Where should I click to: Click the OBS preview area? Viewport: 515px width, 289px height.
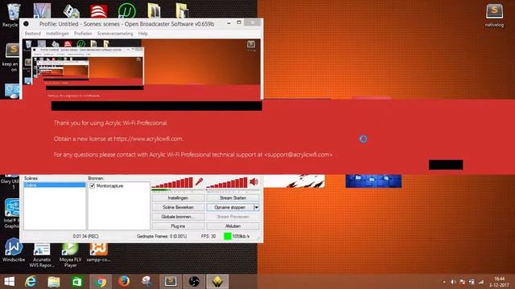pyautogui.click(x=142, y=69)
